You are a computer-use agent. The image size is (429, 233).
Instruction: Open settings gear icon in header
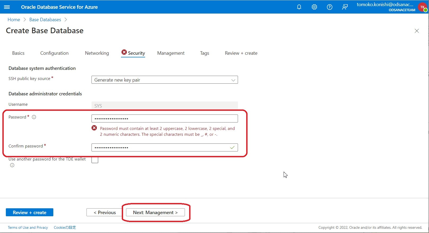click(x=314, y=7)
